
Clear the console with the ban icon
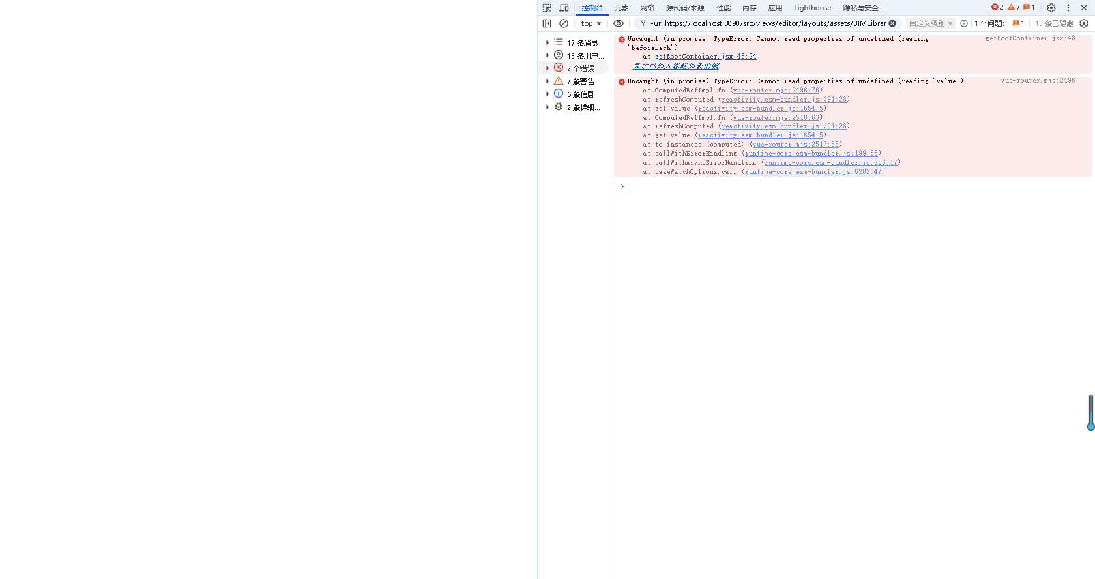pos(564,23)
